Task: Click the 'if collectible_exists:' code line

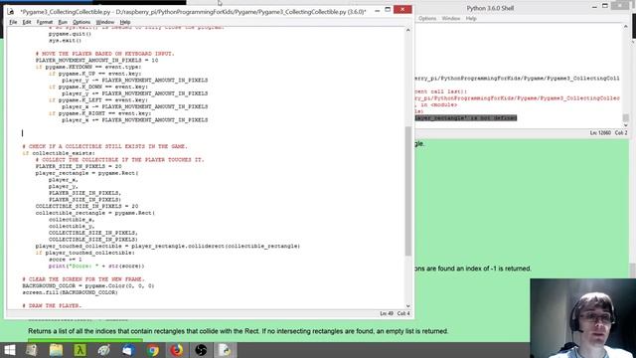Action: [x=59, y=153]
